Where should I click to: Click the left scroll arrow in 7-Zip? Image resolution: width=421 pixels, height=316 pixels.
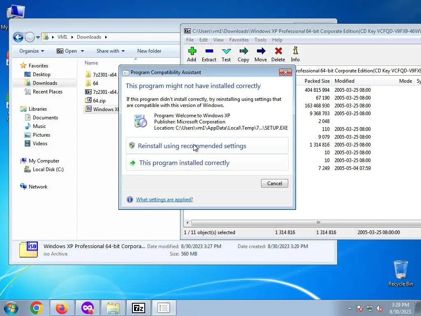click(187, 223)
